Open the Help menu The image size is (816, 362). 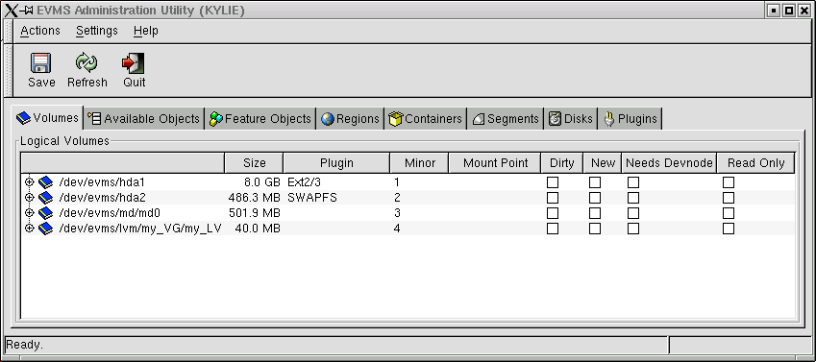pos(146,31)
